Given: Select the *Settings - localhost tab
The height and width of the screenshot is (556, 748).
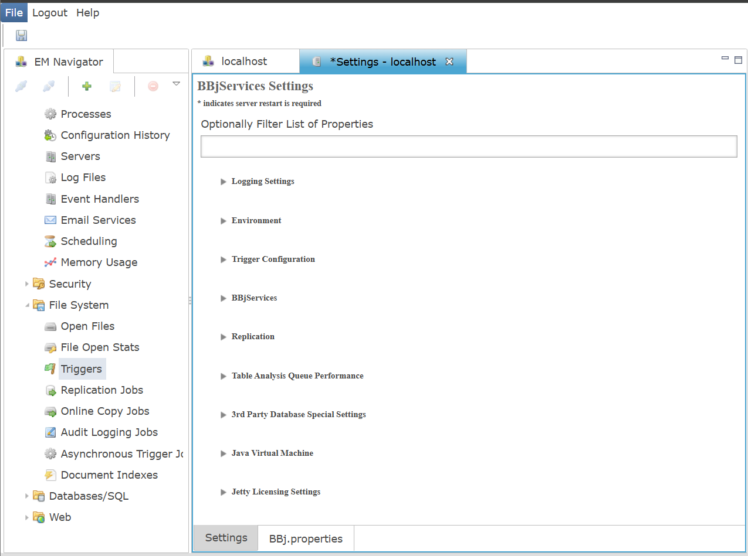Looking at the screenshot, I should 383,62.
